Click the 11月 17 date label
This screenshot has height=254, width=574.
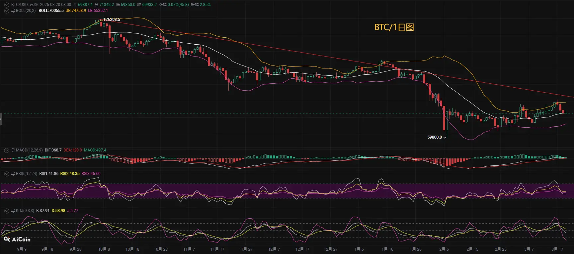217,249
